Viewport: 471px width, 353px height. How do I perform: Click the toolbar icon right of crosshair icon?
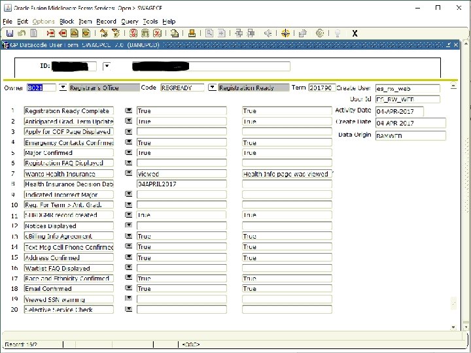(x=302, y=33)
